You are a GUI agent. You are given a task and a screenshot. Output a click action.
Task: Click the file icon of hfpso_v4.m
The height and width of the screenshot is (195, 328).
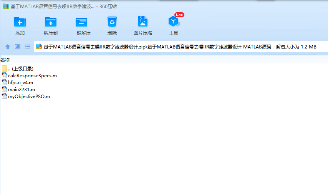coord(4,82)
